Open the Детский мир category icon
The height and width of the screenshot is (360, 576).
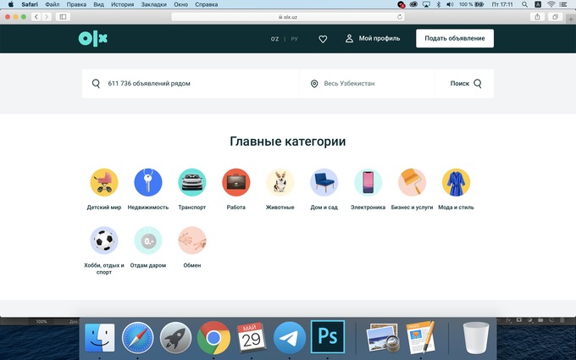[104, 182]
